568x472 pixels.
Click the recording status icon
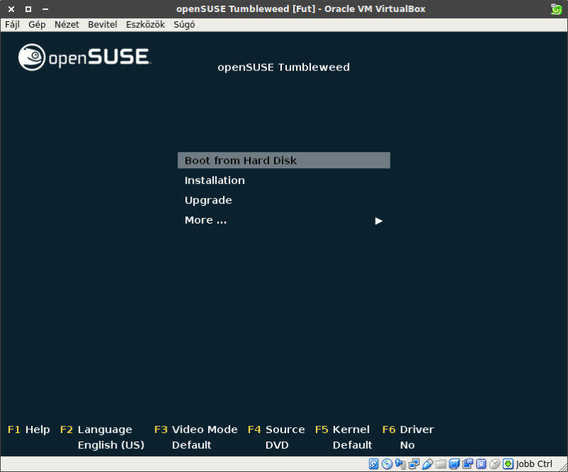[x=467, y=463]
